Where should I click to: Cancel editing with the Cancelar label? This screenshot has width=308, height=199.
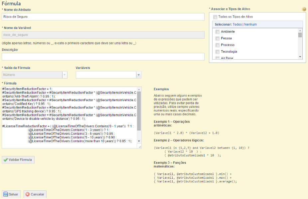point(38,194)
